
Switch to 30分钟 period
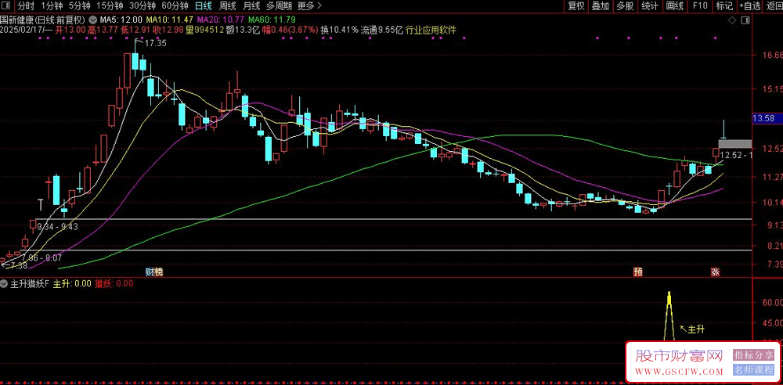[143, 6]
